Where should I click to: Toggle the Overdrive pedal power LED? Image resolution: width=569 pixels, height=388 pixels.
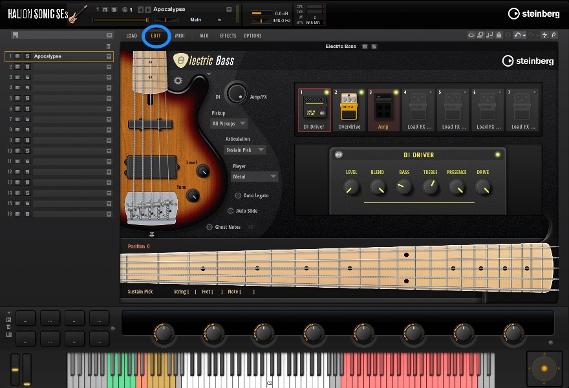(x=361, y=92)
